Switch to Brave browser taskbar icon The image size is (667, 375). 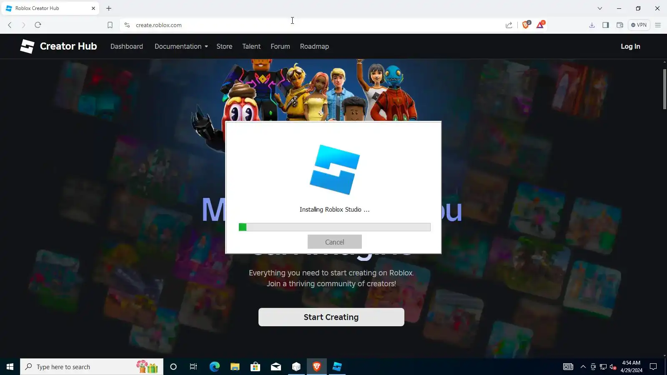pyautogui.click(x=317, y=367)
